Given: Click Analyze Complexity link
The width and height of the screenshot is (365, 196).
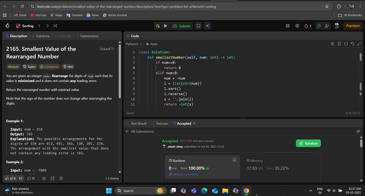Looking at the screenshot, I should [x=183, y=174].
